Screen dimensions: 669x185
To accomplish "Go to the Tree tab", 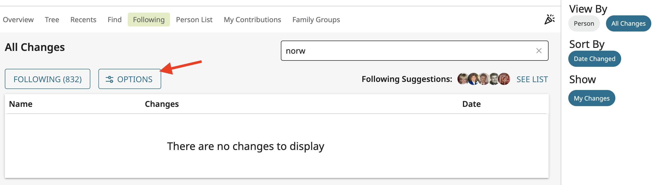I will tap(52, 20).
